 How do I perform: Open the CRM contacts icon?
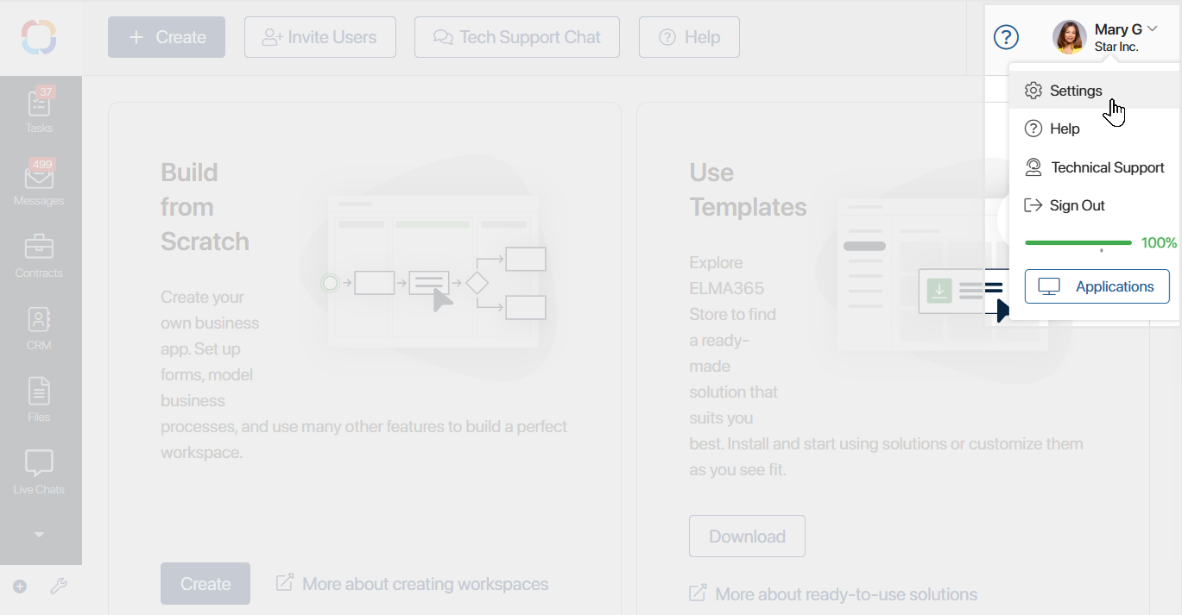coord(39,320)
